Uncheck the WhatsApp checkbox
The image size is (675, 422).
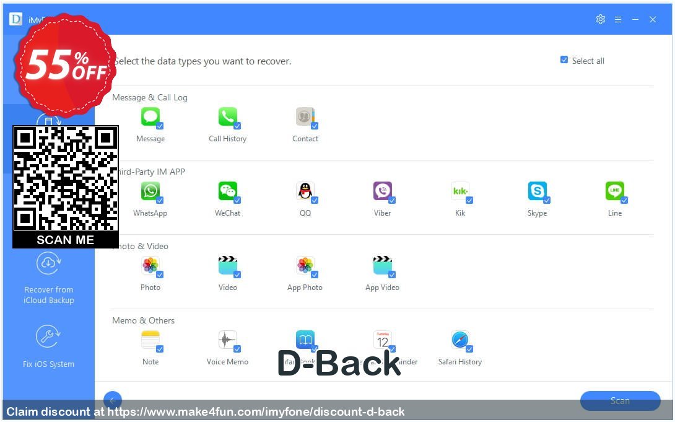click(160, 200)
